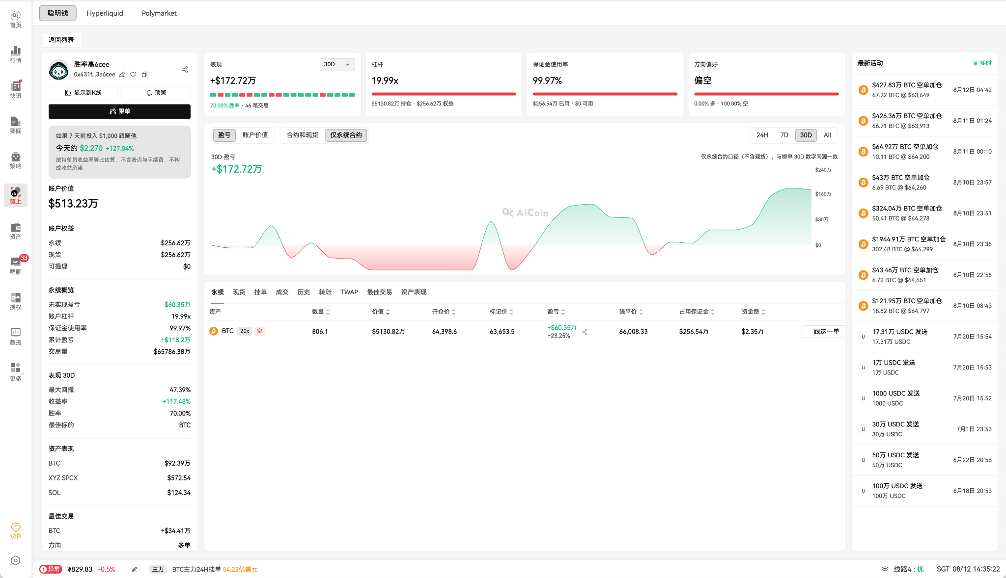
Task: Open the 策略 strategy sidebar icon
Action: [x=16, y=161]
